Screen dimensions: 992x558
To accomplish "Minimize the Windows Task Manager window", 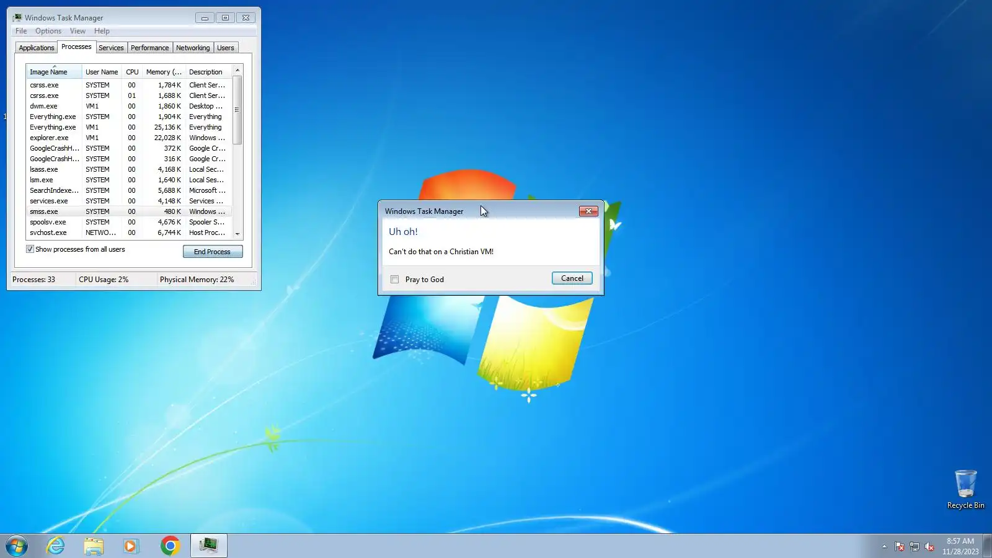I will click(205, 18).
